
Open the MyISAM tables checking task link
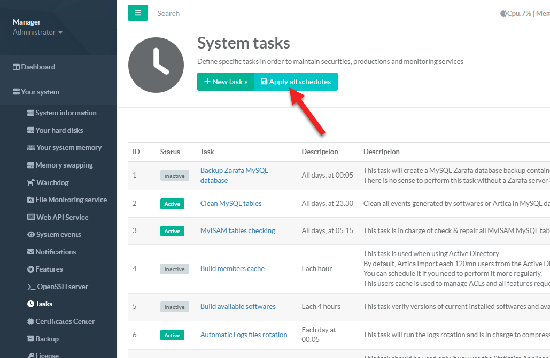click(x=237, y=231)
